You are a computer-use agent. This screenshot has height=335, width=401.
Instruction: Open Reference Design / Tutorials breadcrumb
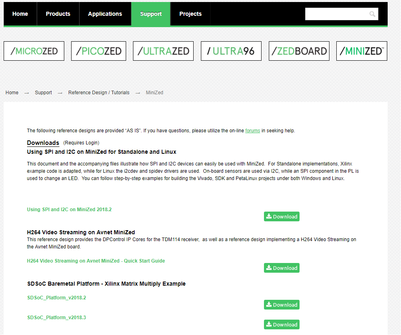coord(99,93)
